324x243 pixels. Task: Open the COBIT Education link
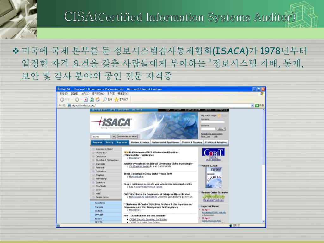(213, 160)
